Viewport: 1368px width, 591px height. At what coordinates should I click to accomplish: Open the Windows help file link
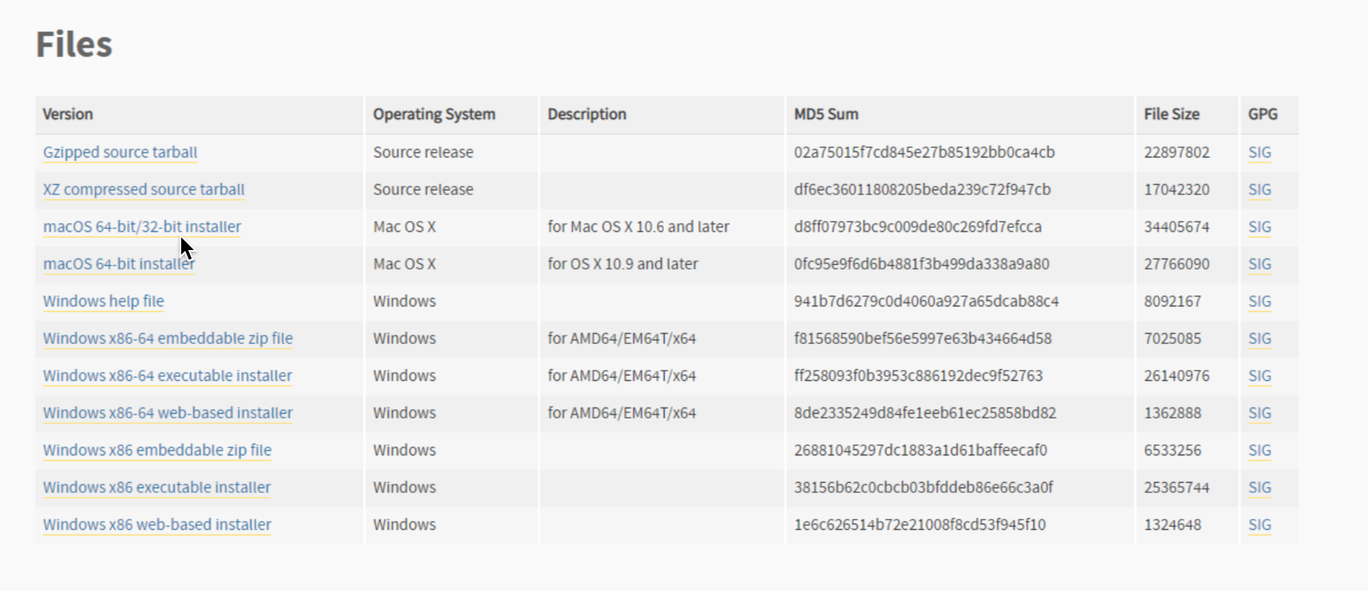[104, 301]
